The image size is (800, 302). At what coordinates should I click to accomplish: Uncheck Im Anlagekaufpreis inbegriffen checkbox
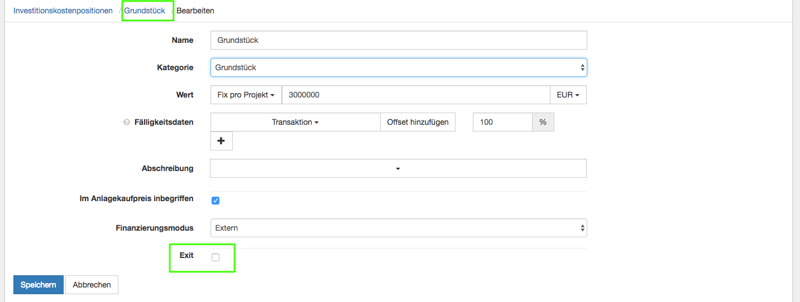tap(215, 201)
